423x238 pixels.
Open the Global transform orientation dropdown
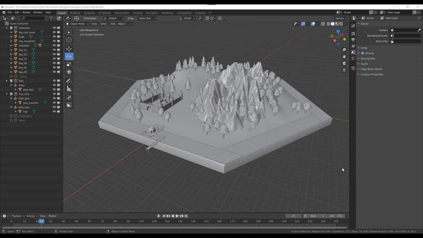point(187,19)
